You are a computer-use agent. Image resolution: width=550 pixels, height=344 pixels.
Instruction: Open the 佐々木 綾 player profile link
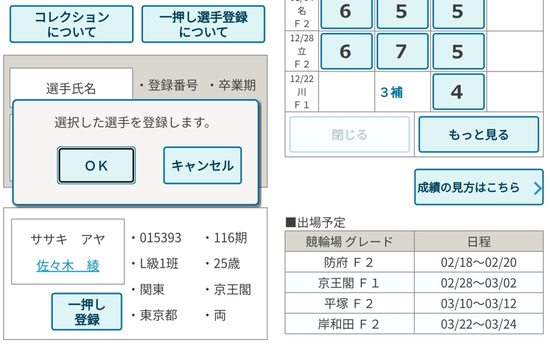[68, 266]
